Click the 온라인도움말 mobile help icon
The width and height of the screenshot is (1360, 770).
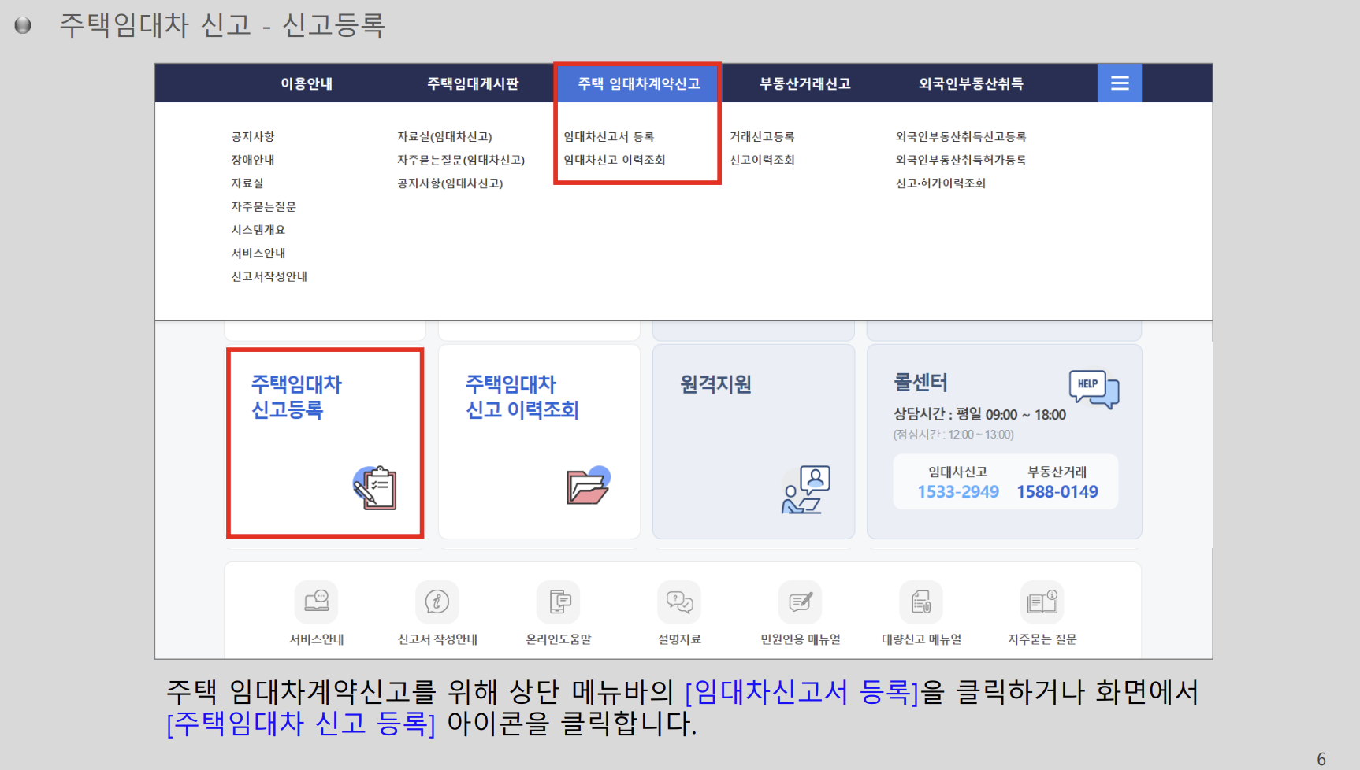(x=559, y=602)
